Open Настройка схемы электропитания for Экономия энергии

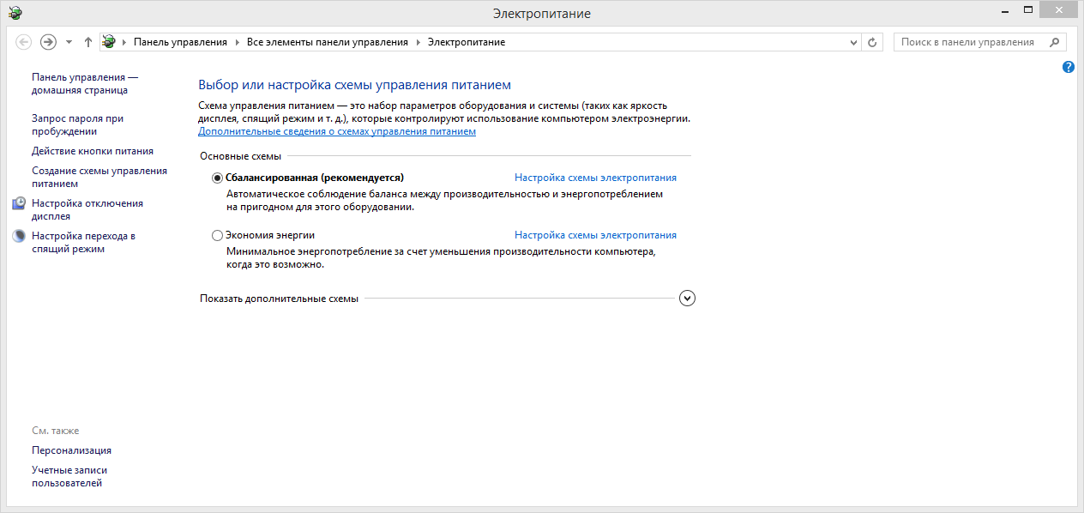[x=595, y=235]
